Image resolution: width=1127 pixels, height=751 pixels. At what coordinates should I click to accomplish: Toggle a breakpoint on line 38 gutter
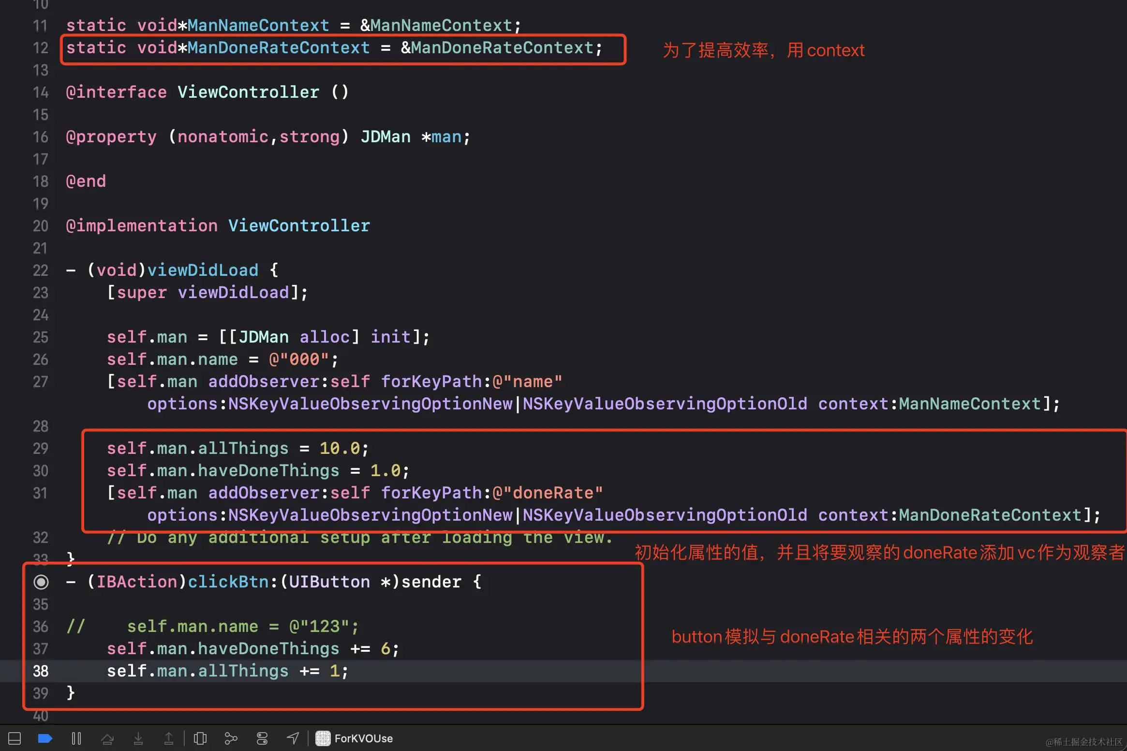(41, 671)
